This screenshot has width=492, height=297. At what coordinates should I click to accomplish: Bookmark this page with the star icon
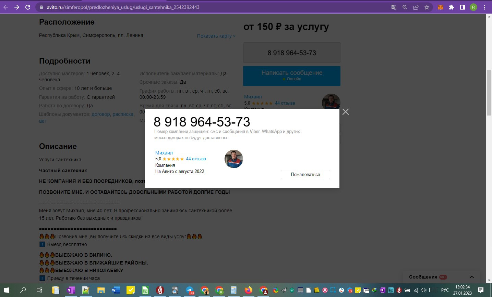click(427, 7)
